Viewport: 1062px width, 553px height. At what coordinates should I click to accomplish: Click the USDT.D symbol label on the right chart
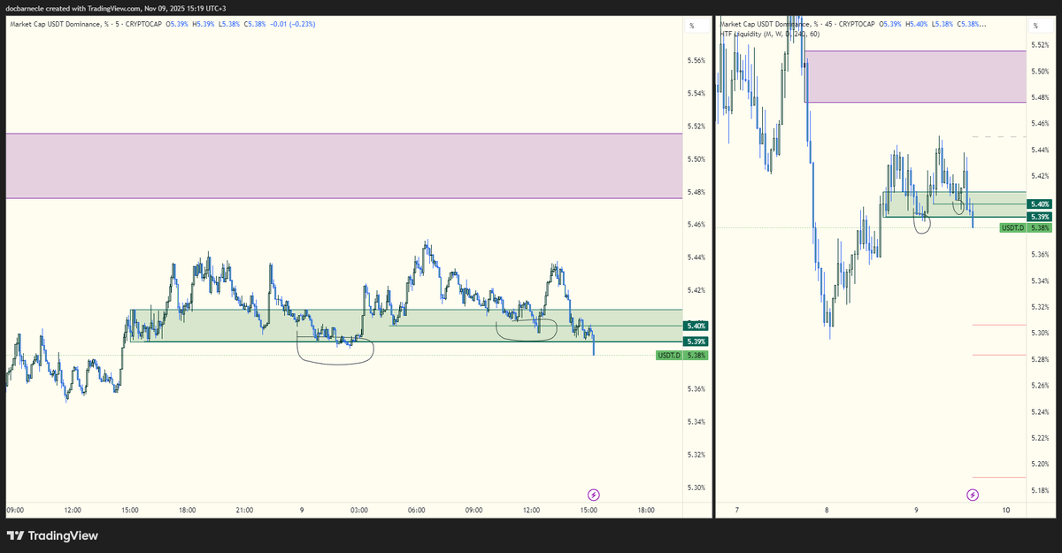pos(1012,228)
